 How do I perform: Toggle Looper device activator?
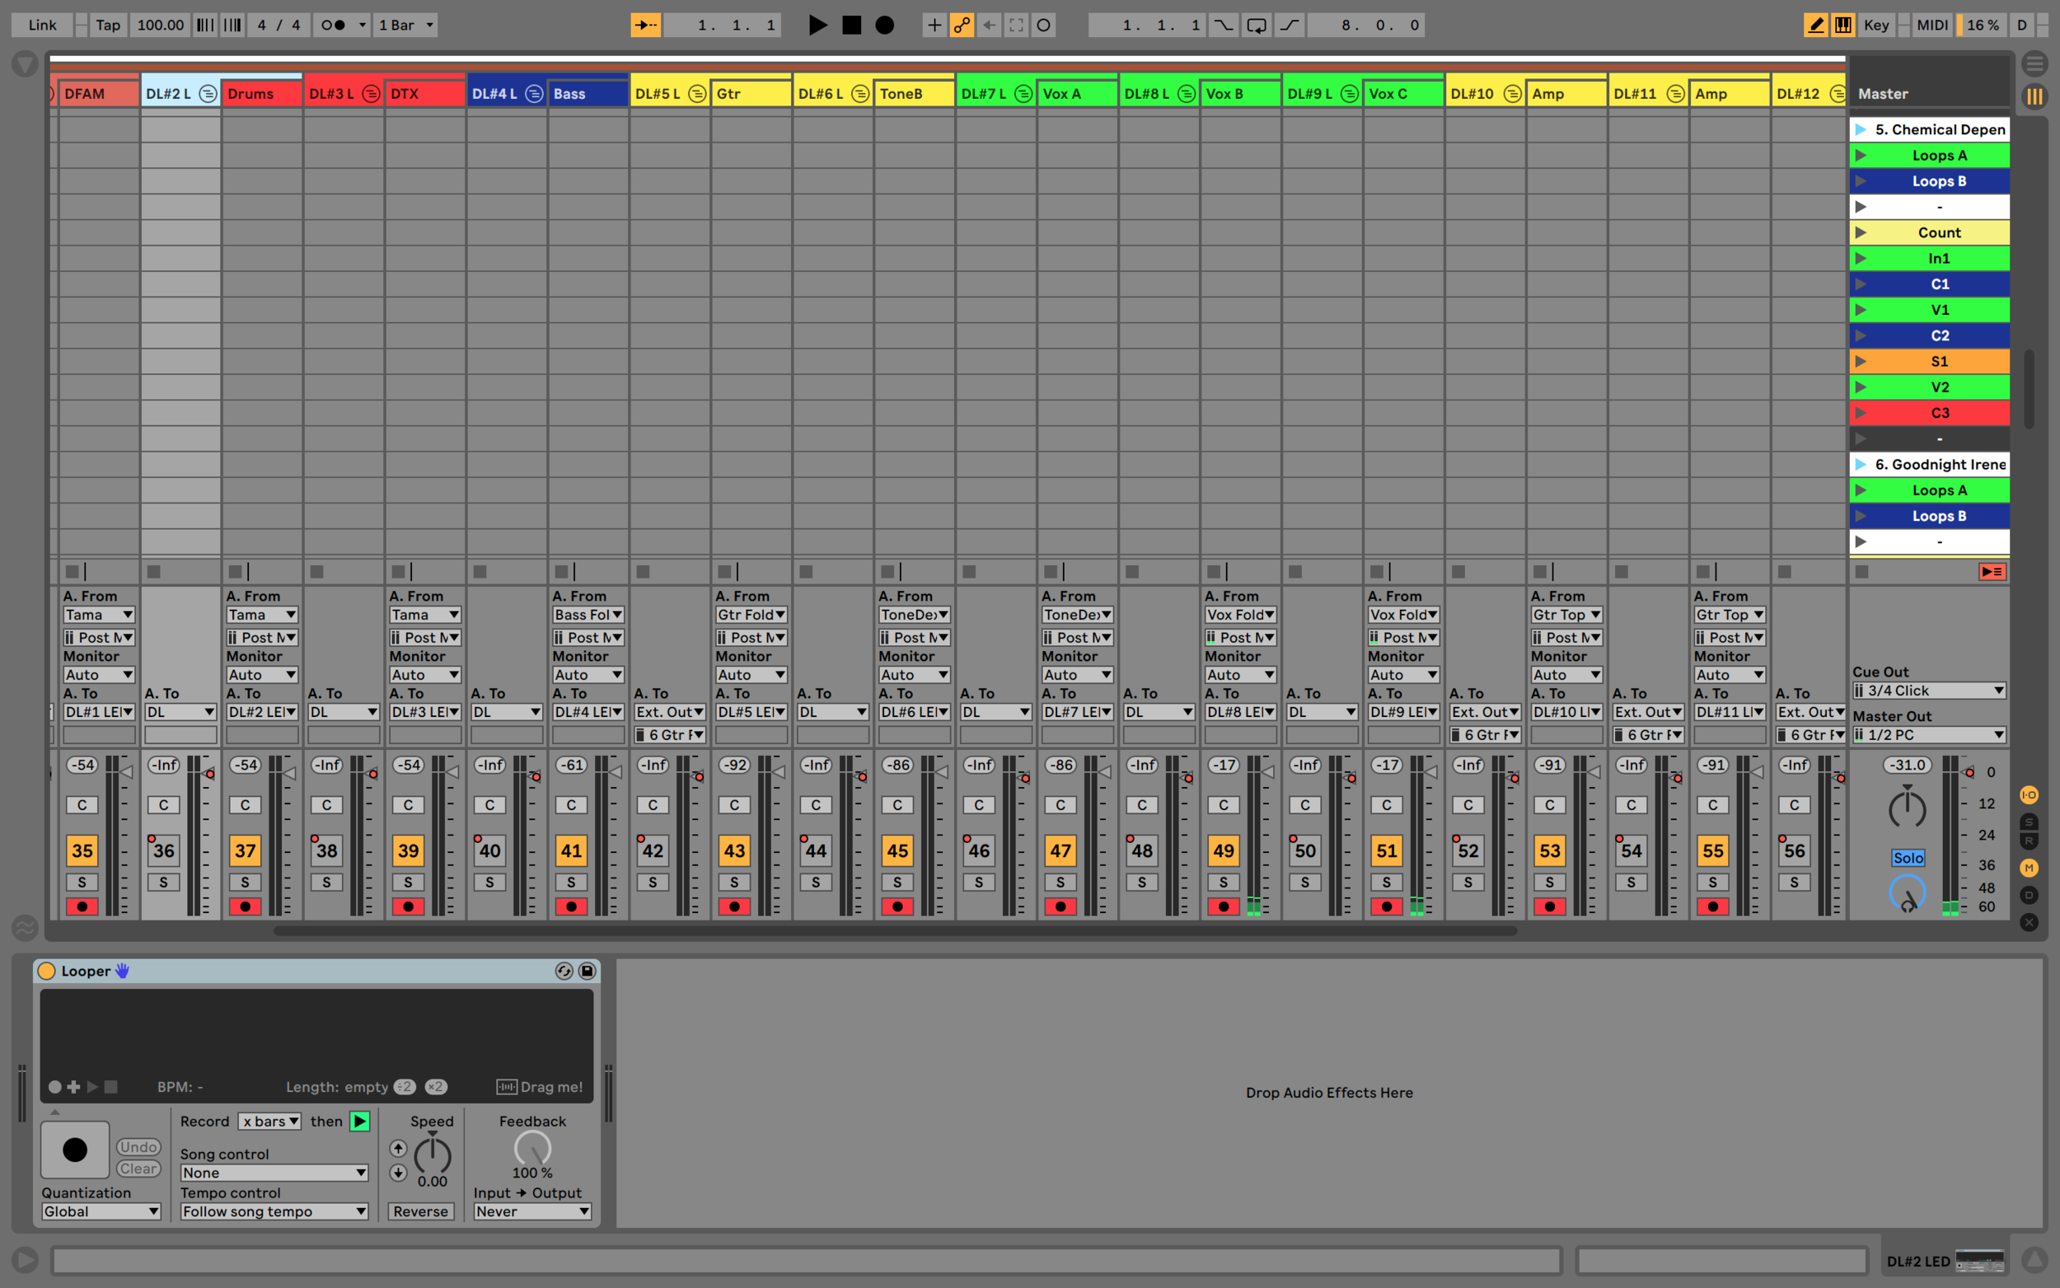pyautogui.click(x=47, y=971)
